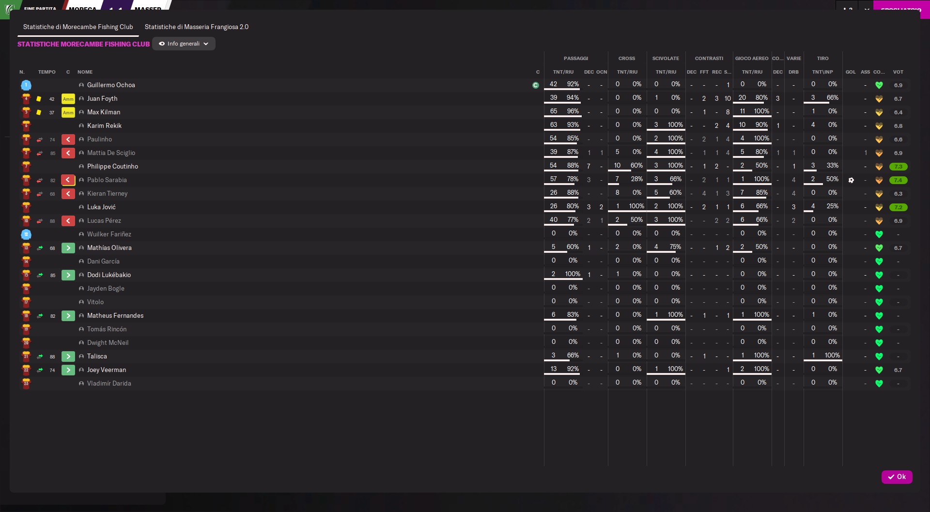
Task: Sort the table by the VOT rating column
Action: pyautogui.click(x=898, y=72)
